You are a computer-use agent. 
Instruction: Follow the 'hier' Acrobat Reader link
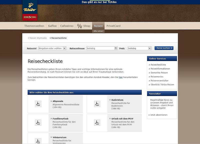pyautogui.click(x=121, y=77)
